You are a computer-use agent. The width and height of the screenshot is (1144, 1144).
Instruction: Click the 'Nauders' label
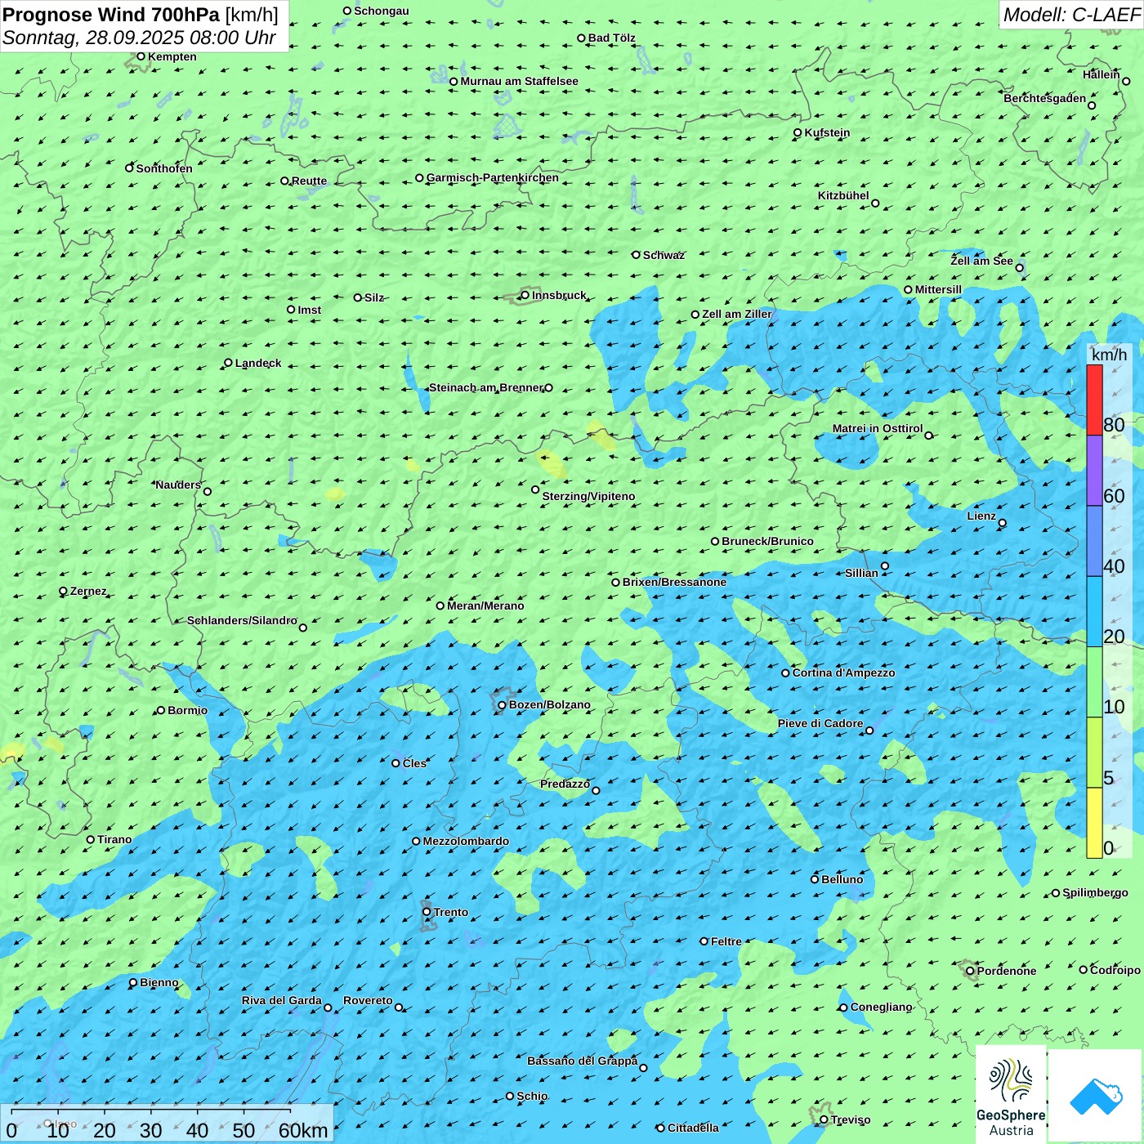click(178, 485)
